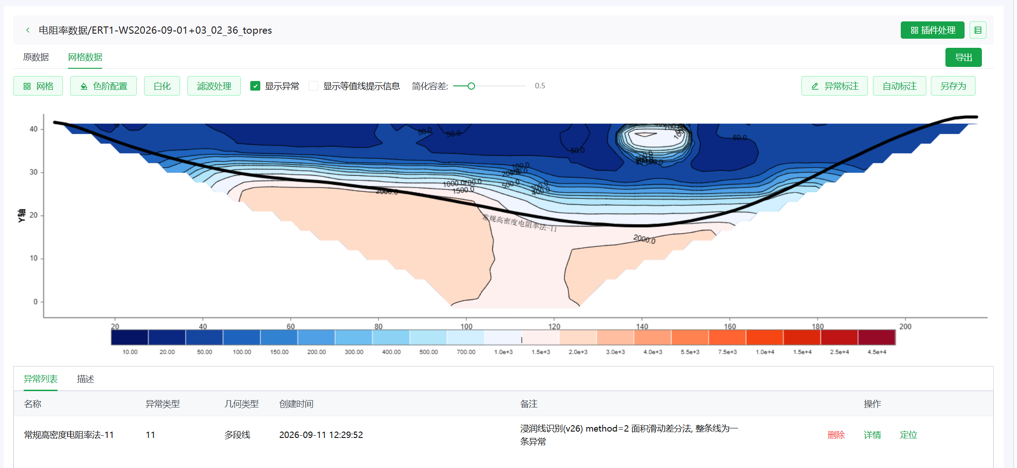This screenshot has width=1017, height=468.
Task: Click the 2.0e+3 peach color swatch
Action: click(578, 337)
